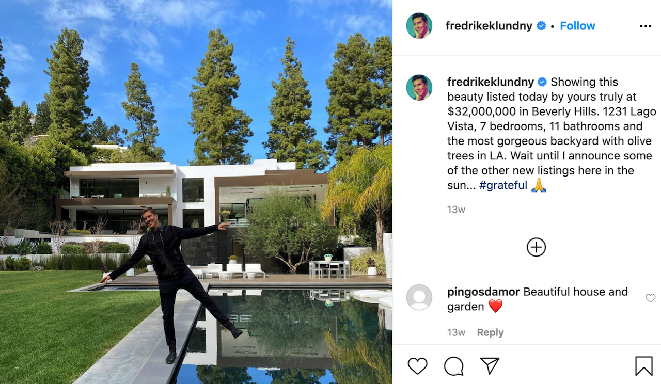Open pingosdamor's profile name
661x384 pixels.
click(483, 292)
